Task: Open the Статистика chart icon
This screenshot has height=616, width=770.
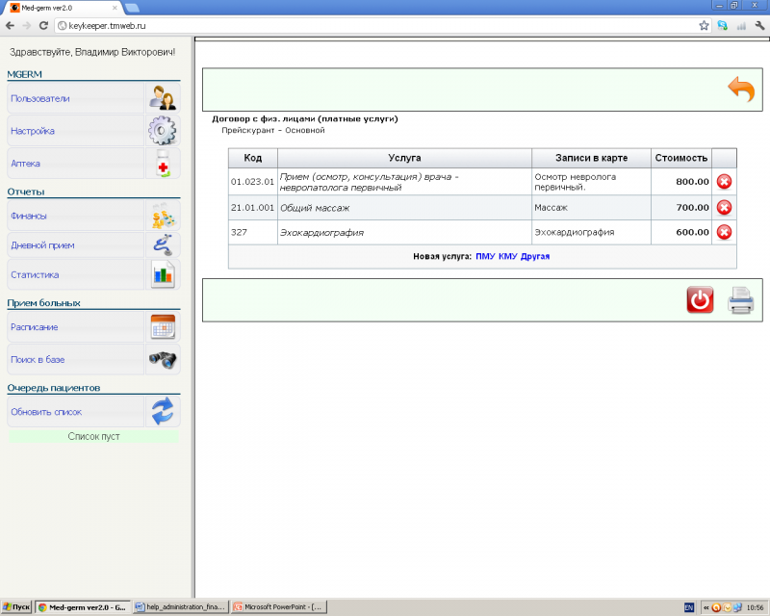Action: point(162,274)
